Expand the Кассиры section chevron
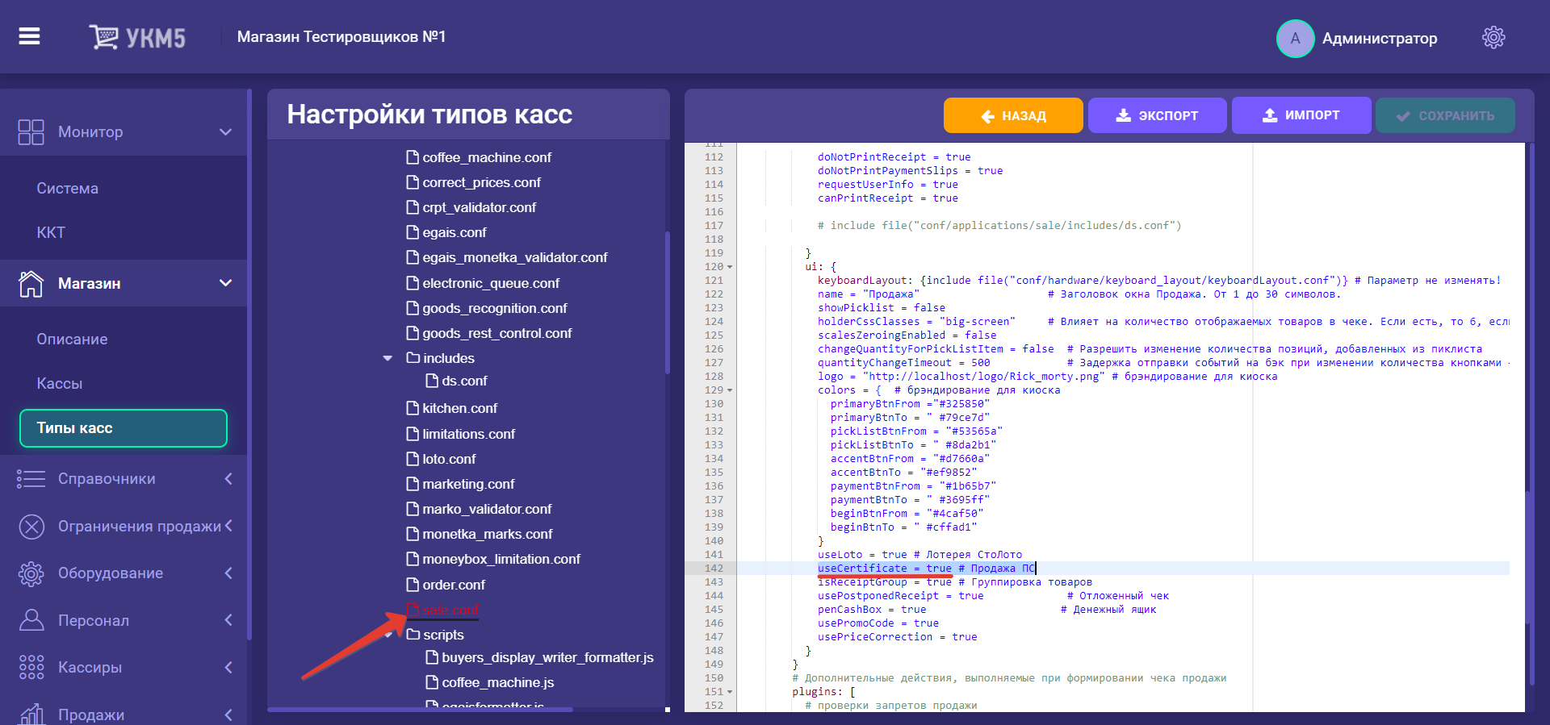Screen dimensions: 1550x725 [228, 667]
